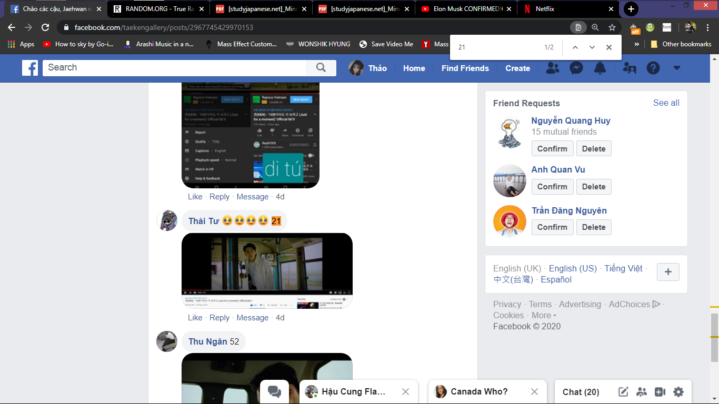Image resolution: width=719 pixels, height=404 pixels.
Task: Open the notifications bell icon
Action: click(600, 68)
